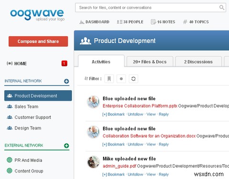Viewport: 229px width, 179px height.
Task: Switch to the 2 Discussions tab
Action: [x=198, y=62]
